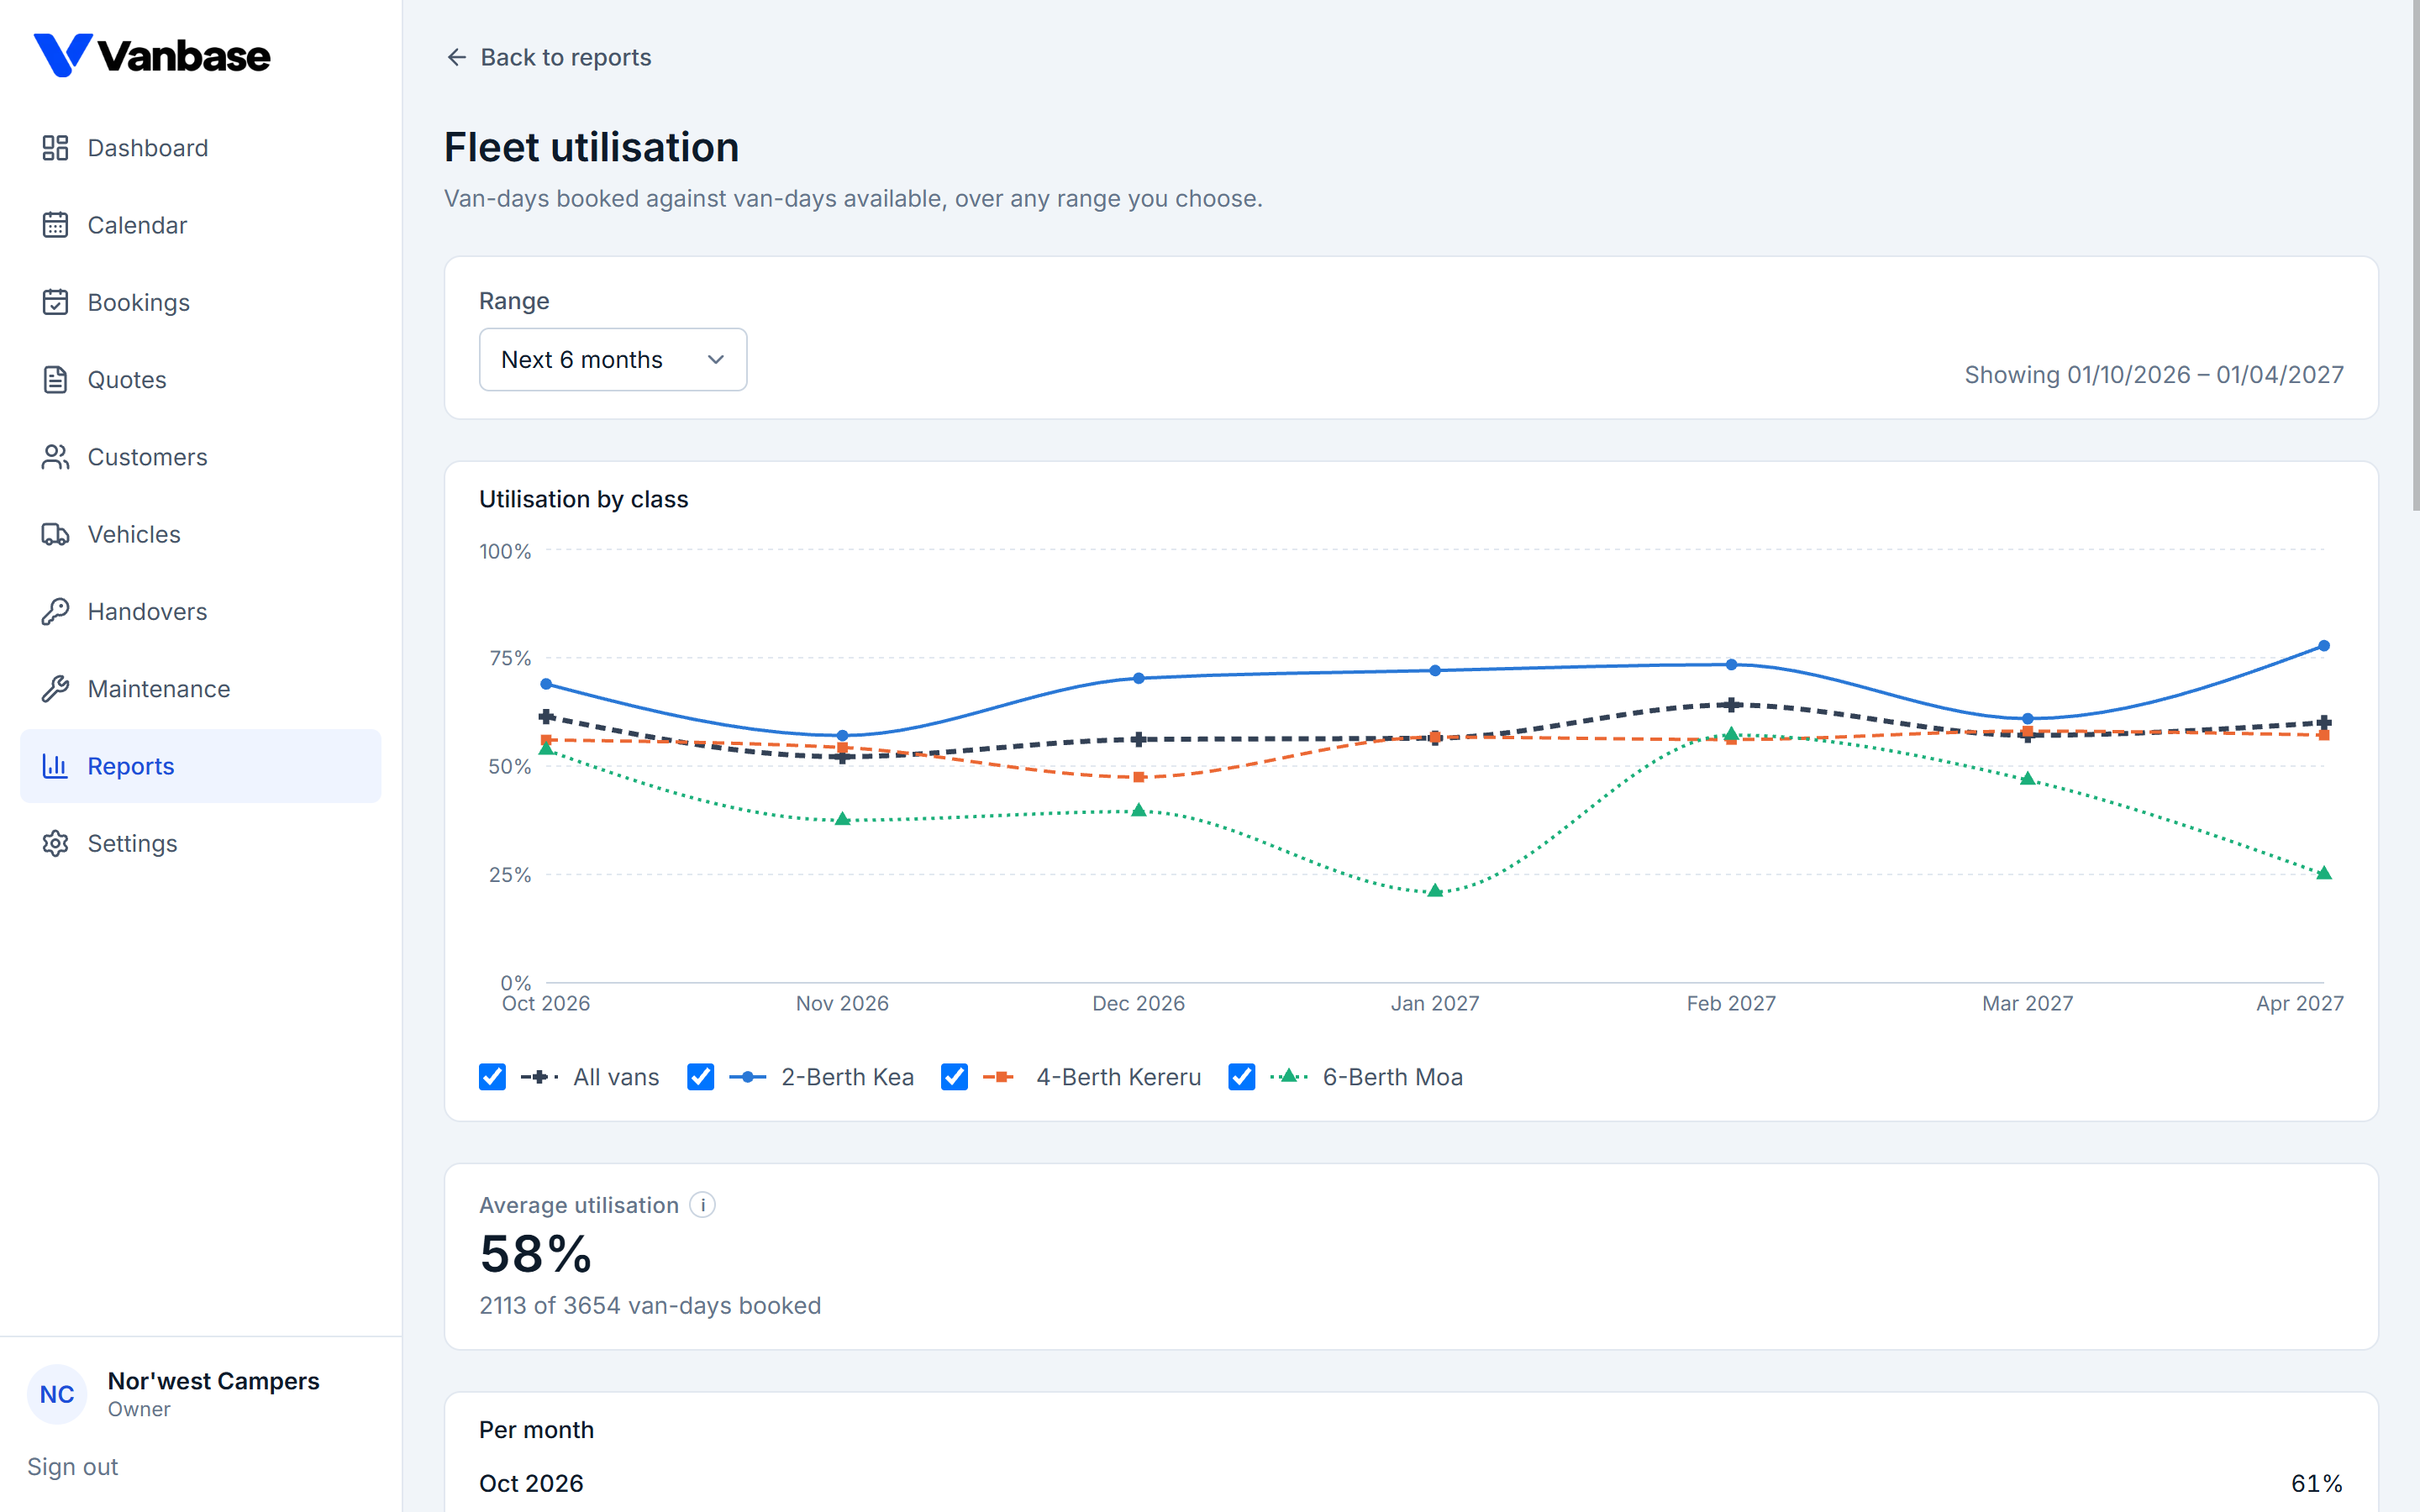Click the Calendar icon in sidebar
2420x1512 pixels.
(x=55, y=225)
